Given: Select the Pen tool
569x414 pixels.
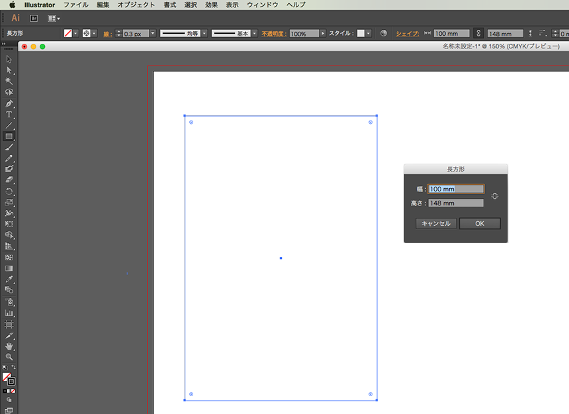Looking at the screenshot, I should click(x=9, y=104).
